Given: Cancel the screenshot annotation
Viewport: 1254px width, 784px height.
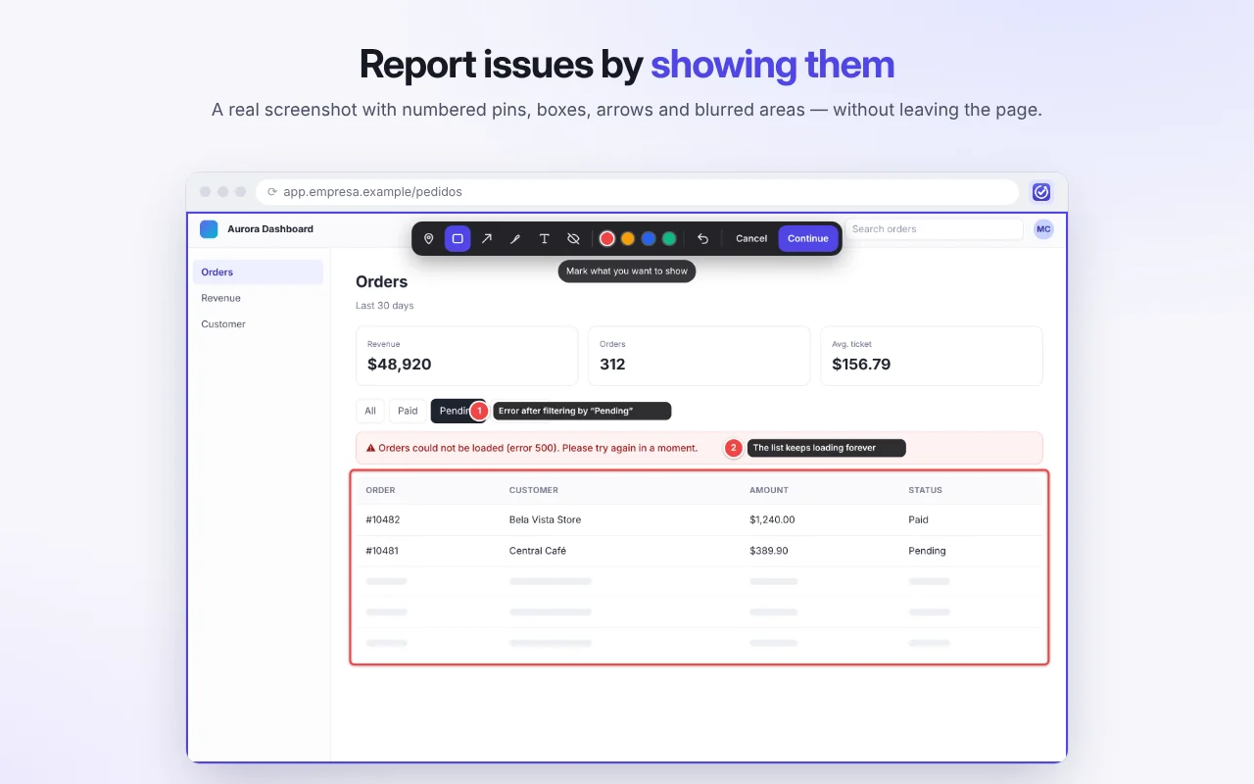Looking at the screenshot, I should 751,238.
